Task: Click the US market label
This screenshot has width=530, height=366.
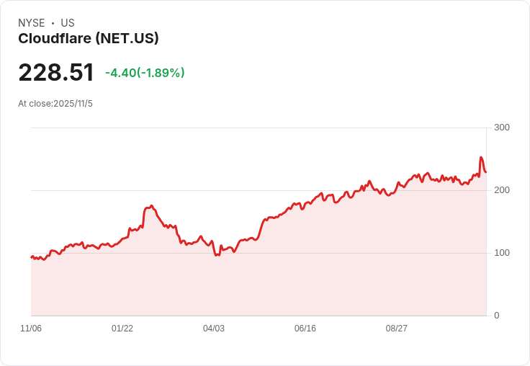Action: coord(68,23)
